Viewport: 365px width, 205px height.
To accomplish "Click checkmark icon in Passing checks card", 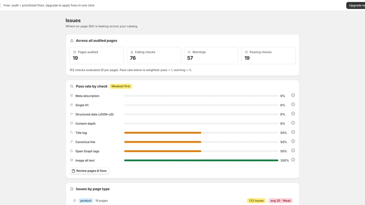I will pyautogui.click(x=246, y=52).
